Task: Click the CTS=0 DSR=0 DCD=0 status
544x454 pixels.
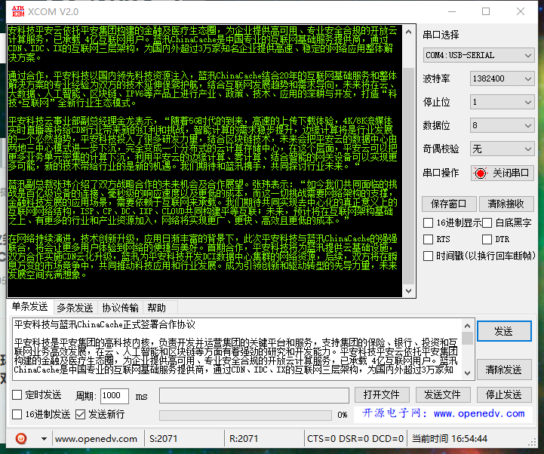Action: click(355, 439)
